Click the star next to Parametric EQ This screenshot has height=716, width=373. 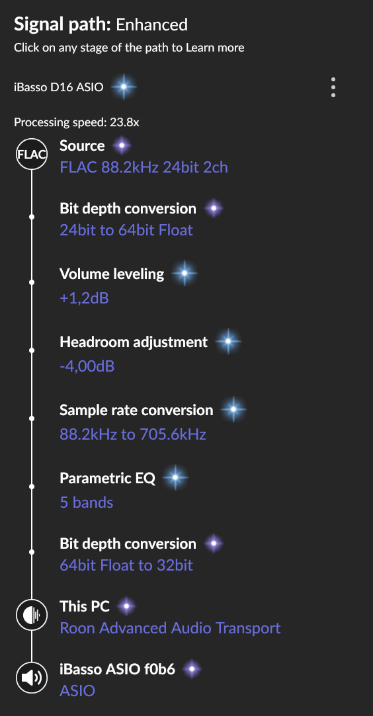pos(175,477)
